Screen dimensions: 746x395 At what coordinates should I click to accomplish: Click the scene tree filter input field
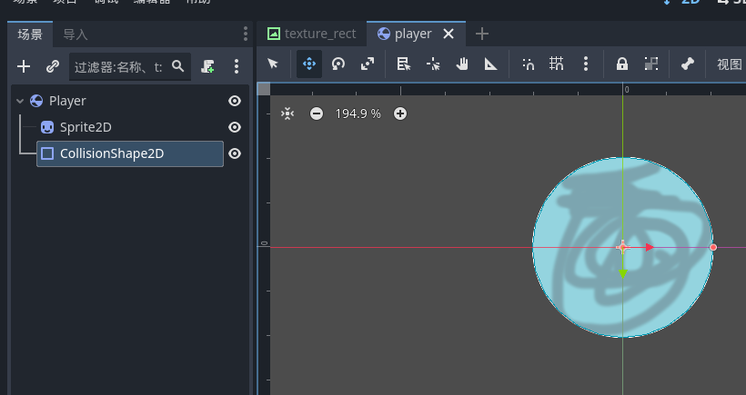[x=118, y=66]
